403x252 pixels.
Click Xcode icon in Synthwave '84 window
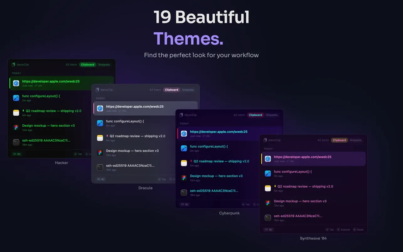tap(268, 174)
